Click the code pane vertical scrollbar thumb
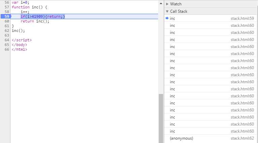Image resolution: width=258 pixels, height=143 pixels. click(161, 118)
